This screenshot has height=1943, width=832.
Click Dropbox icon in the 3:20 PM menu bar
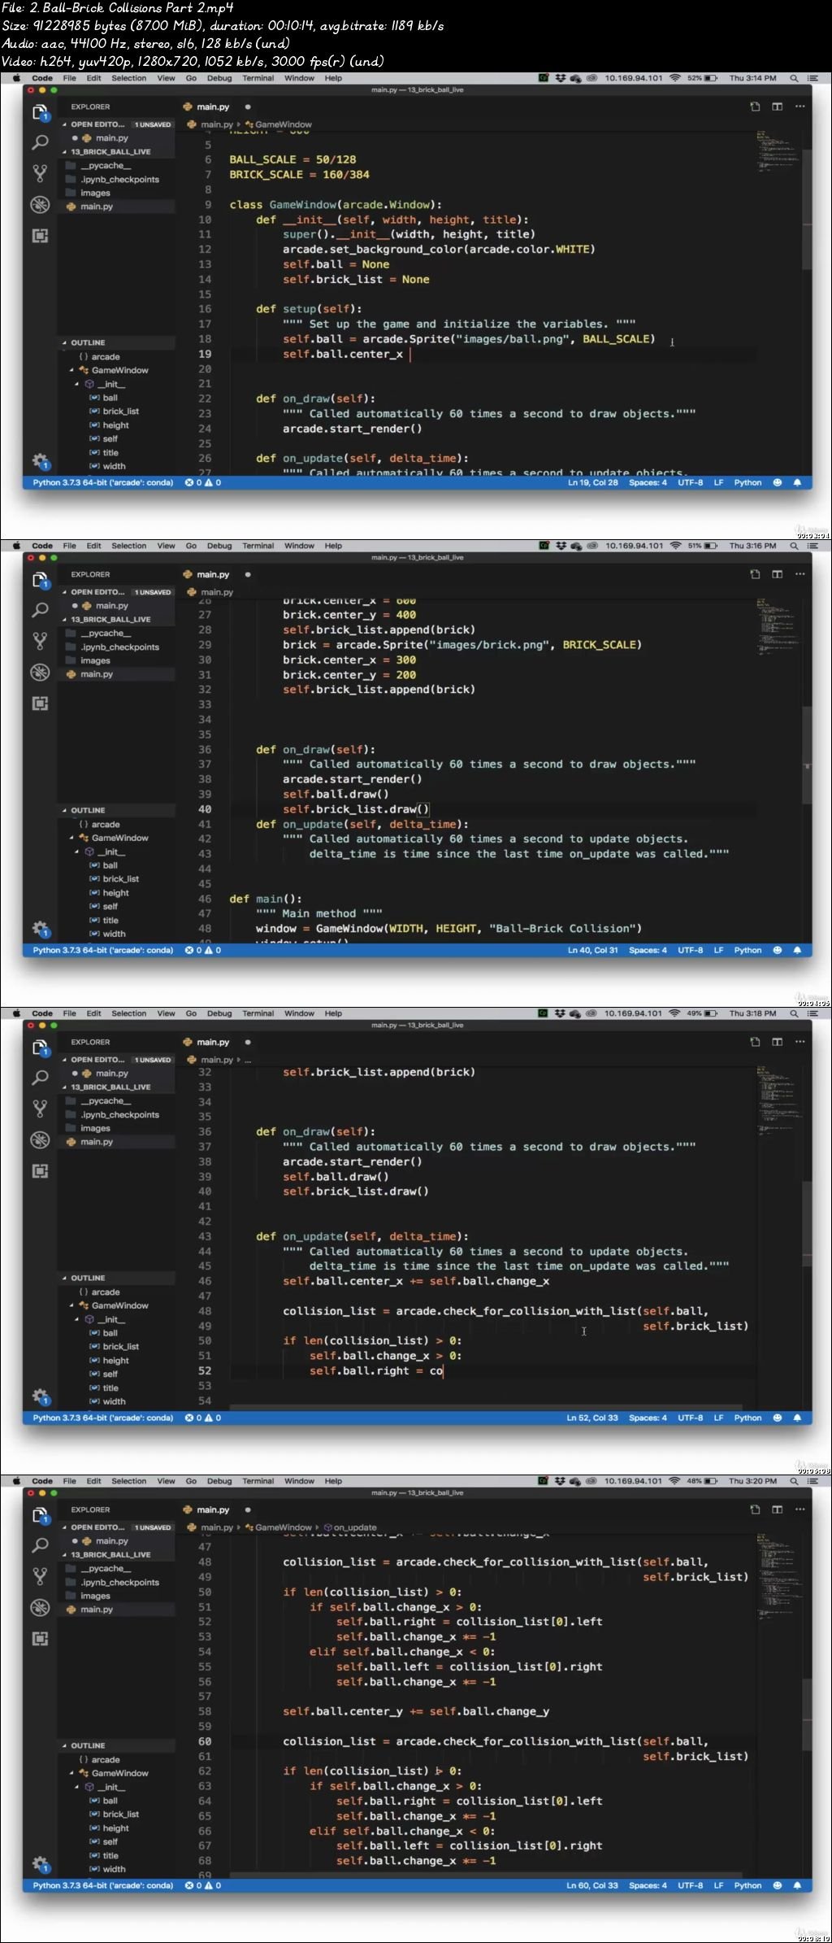tap(561, 1481)
